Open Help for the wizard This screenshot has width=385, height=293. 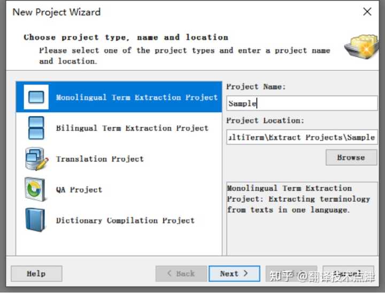pyautogui.click(x=36, y=274)
